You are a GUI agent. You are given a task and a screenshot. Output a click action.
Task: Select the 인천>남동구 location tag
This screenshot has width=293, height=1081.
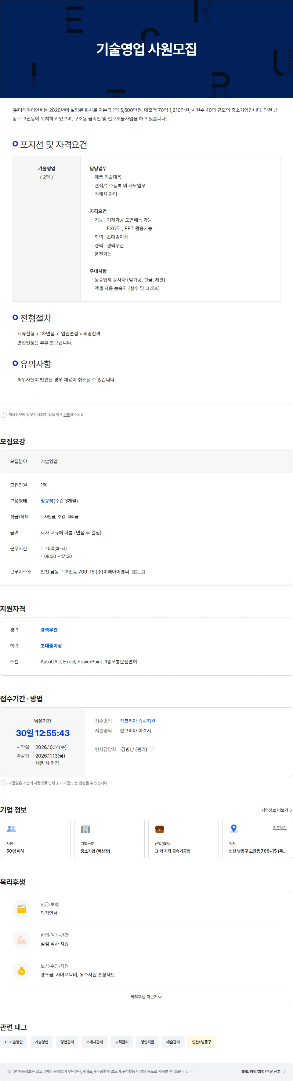pyautogui.click(x=202, y=1042)
